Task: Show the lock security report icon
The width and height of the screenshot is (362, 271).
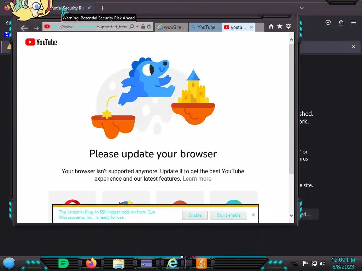Action: (143, 27)
